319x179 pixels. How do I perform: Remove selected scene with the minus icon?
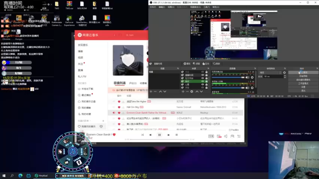[x=155, y=92]
